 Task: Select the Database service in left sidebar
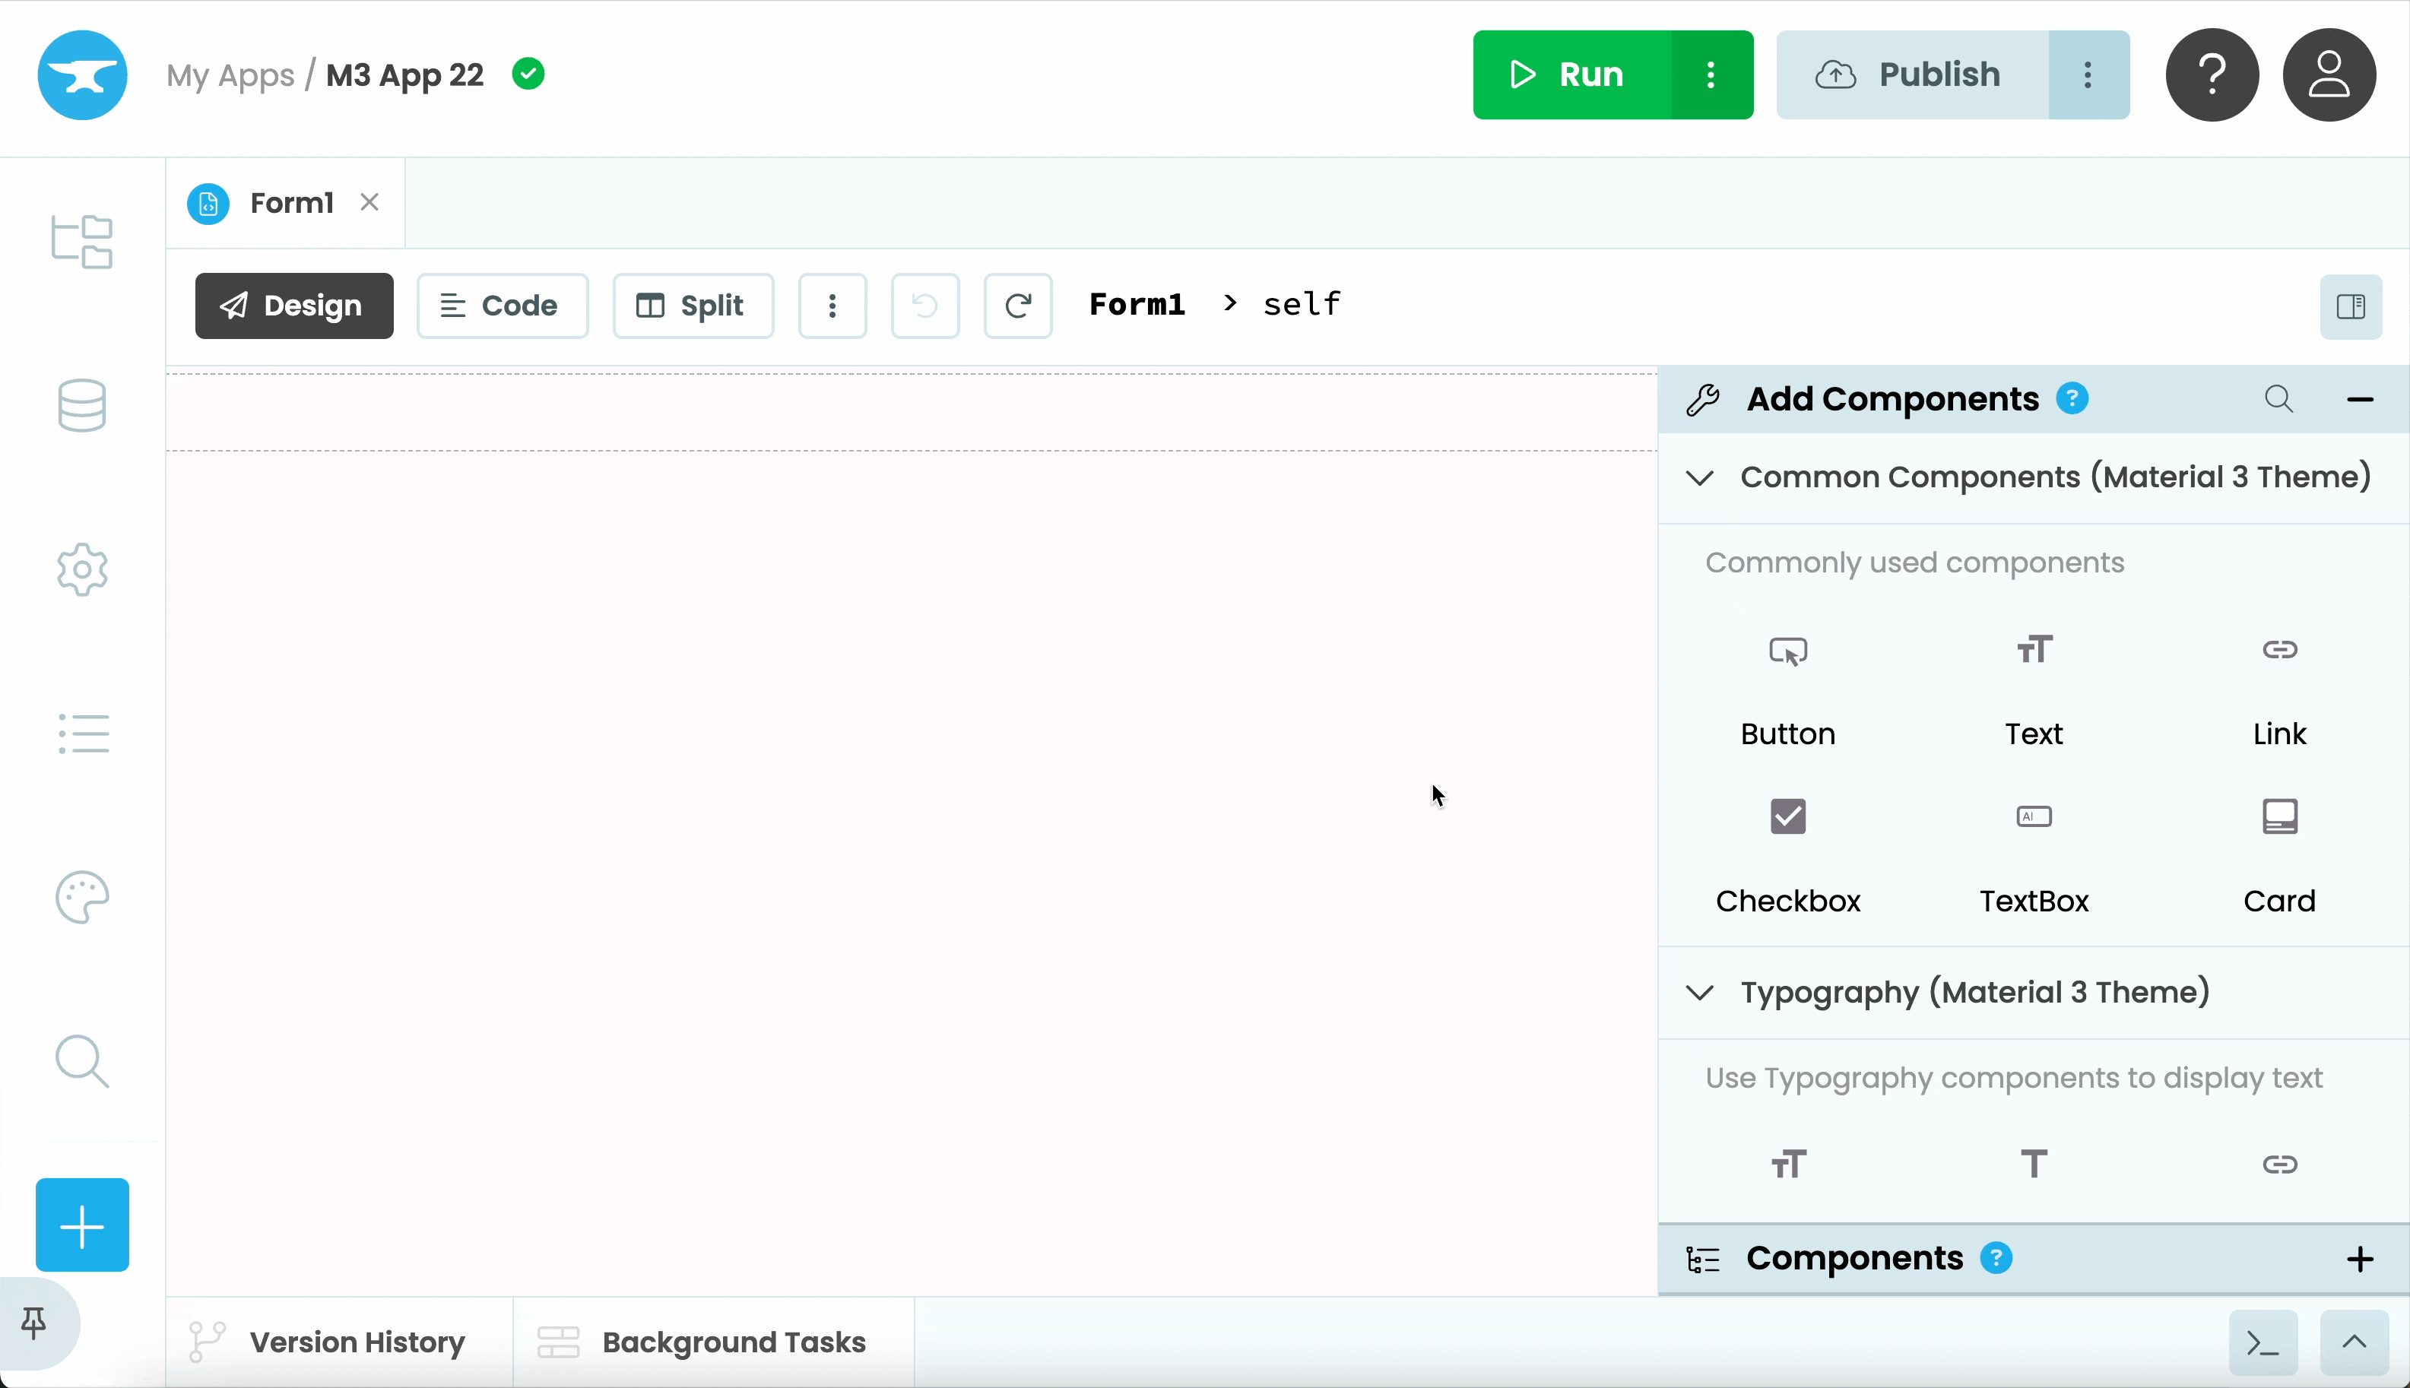[82, 405]
